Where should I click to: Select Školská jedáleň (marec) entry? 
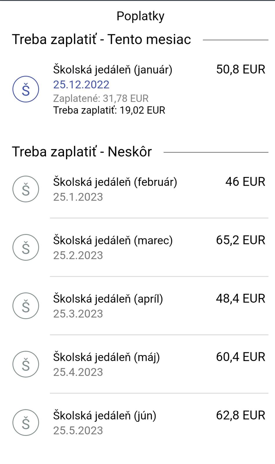tap(113, 240)
